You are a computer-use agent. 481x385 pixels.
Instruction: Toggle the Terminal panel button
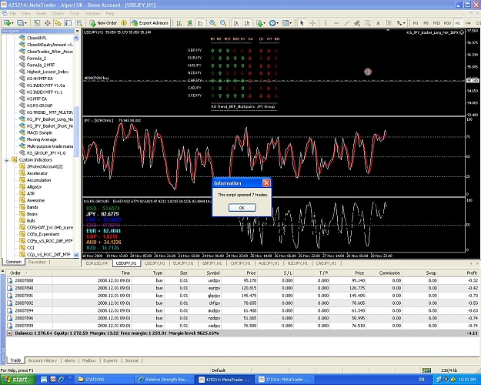68,23
